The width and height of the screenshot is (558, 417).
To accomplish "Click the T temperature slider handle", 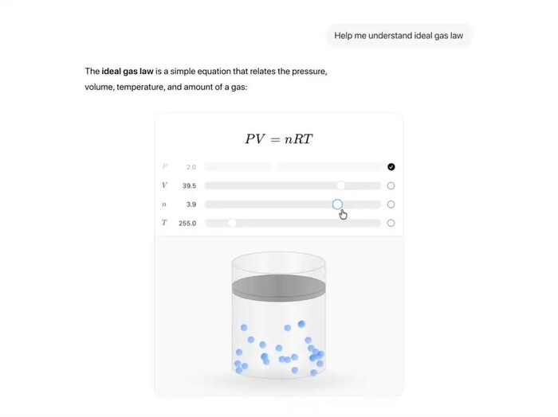I will (x=232, y=223).
